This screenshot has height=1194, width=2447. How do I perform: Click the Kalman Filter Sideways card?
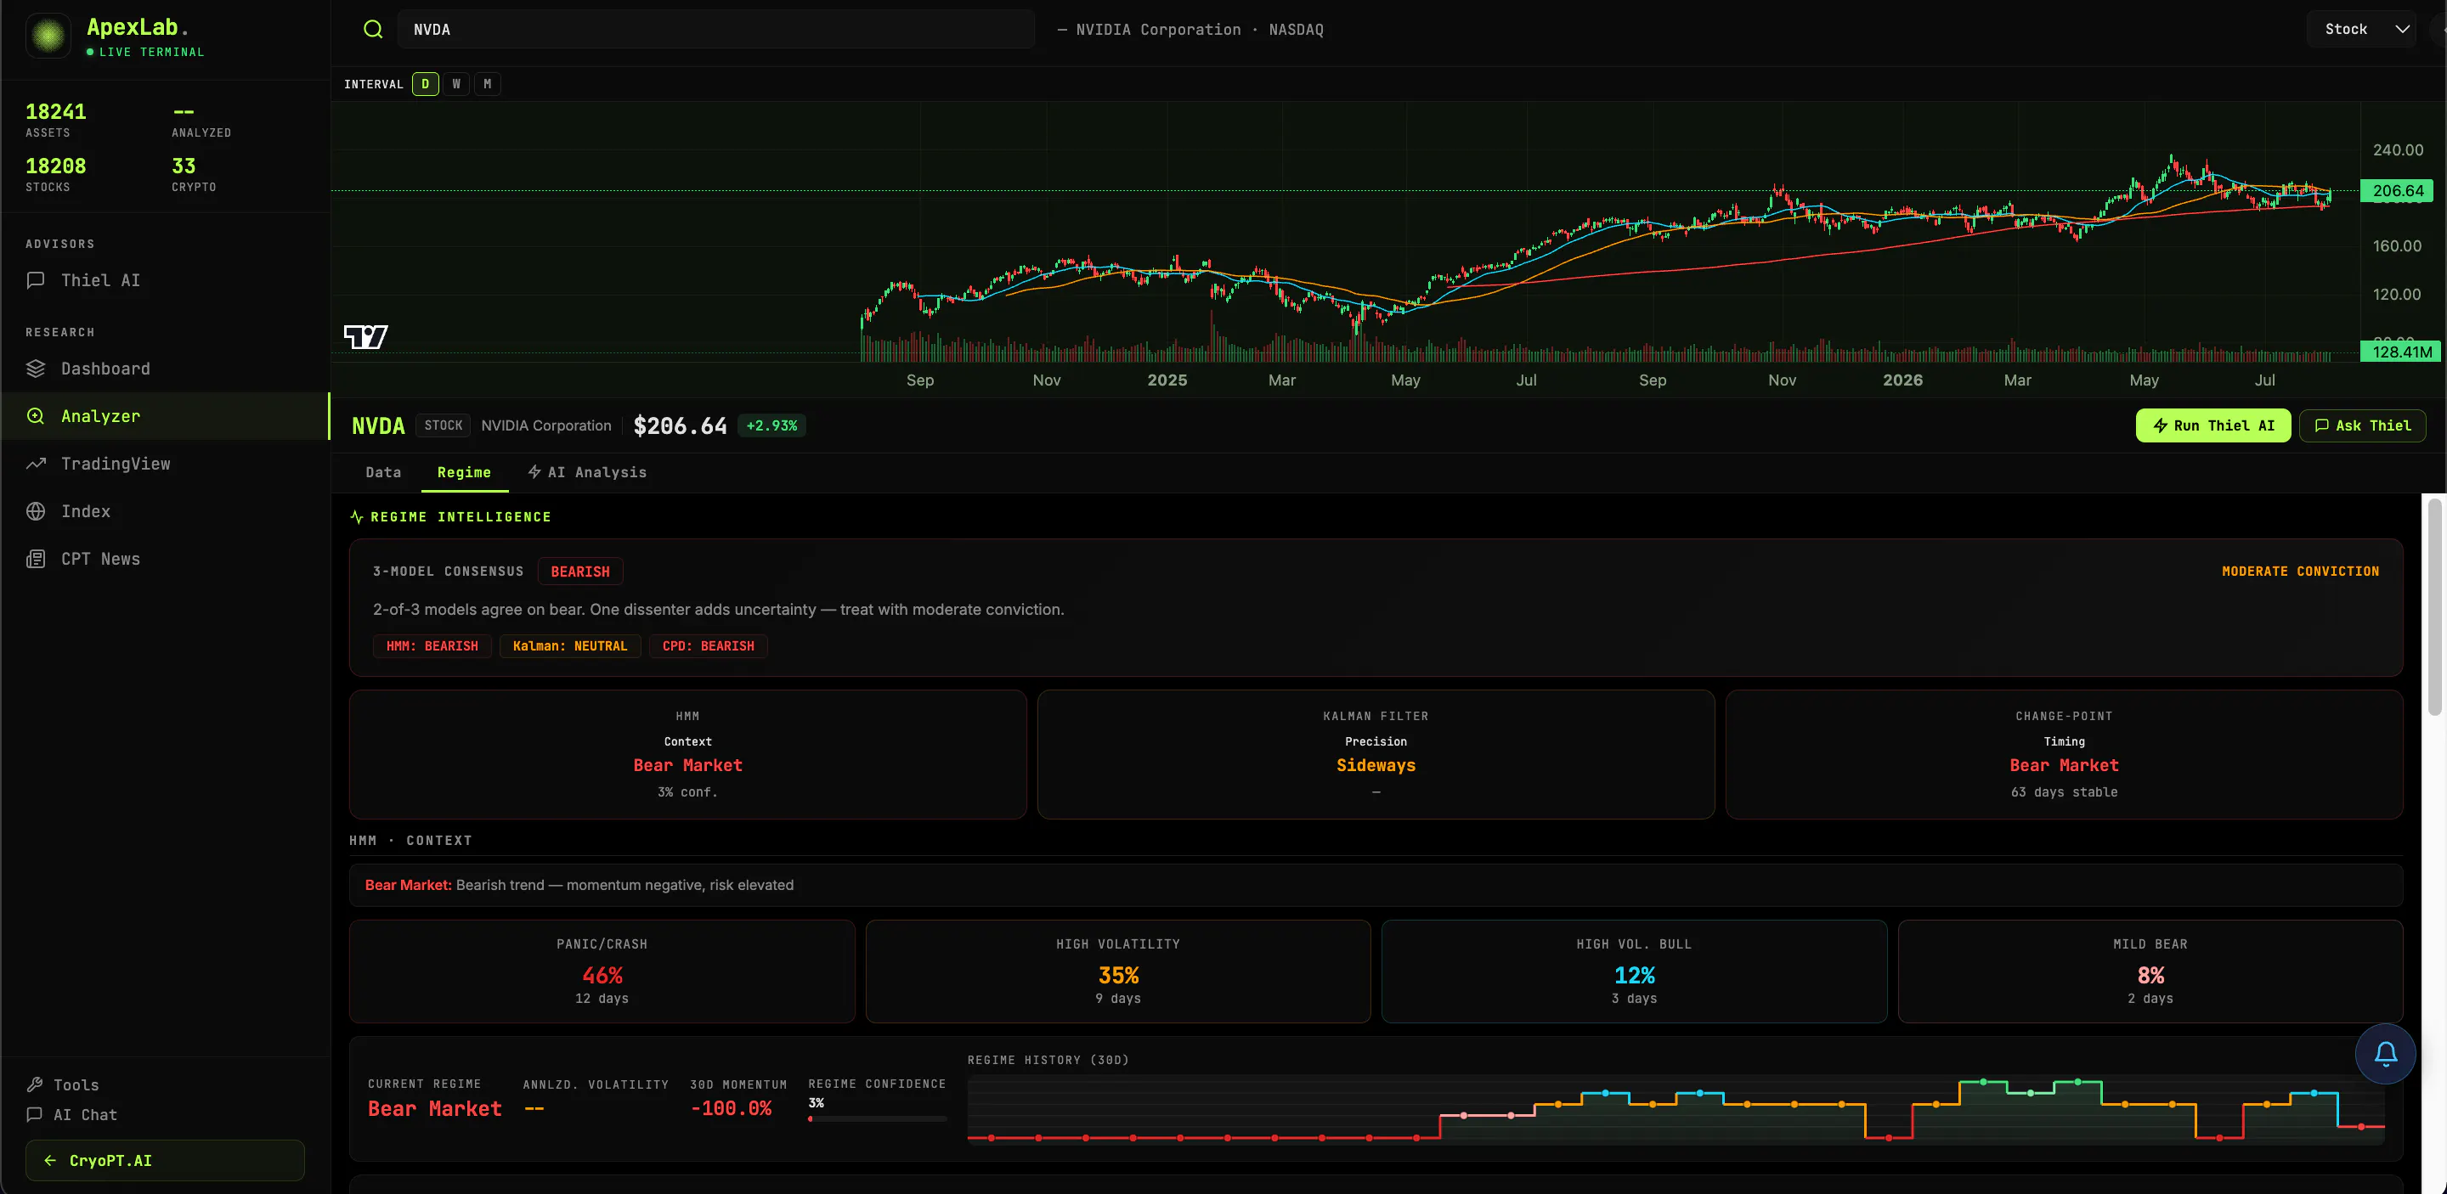[1376, 753]
